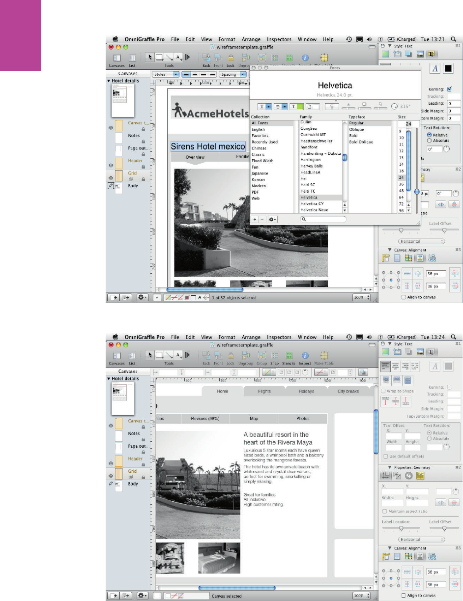Center-align text using the formatting bar
This screenshot has height=601, width=463.
pos(195,75)
